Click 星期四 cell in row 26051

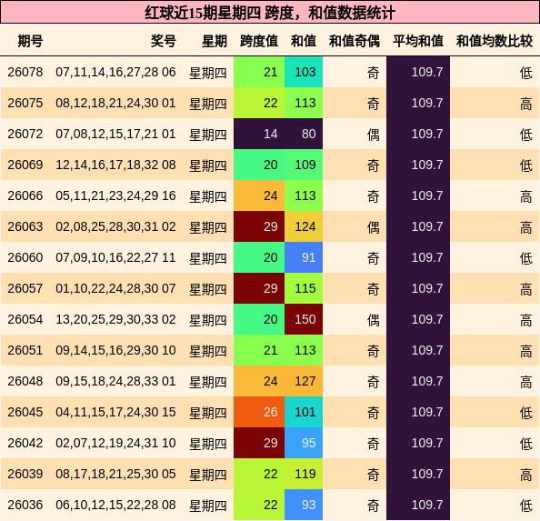coord(208,351)
